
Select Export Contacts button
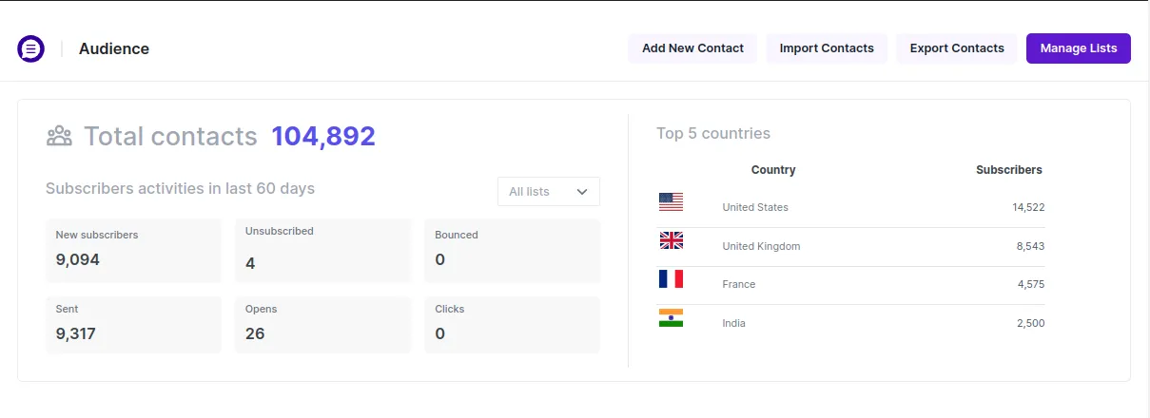pos(957,48)
